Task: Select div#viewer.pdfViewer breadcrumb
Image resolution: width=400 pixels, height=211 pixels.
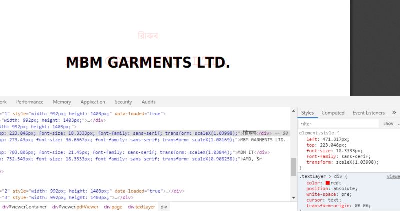Action: [x=75, y=207]
